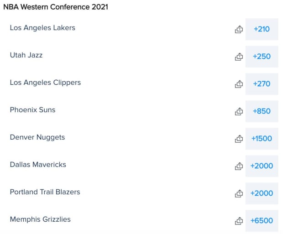Pick the Utah Jazz +250 odds
Viewport: 283px width, 234px height.
262,57
